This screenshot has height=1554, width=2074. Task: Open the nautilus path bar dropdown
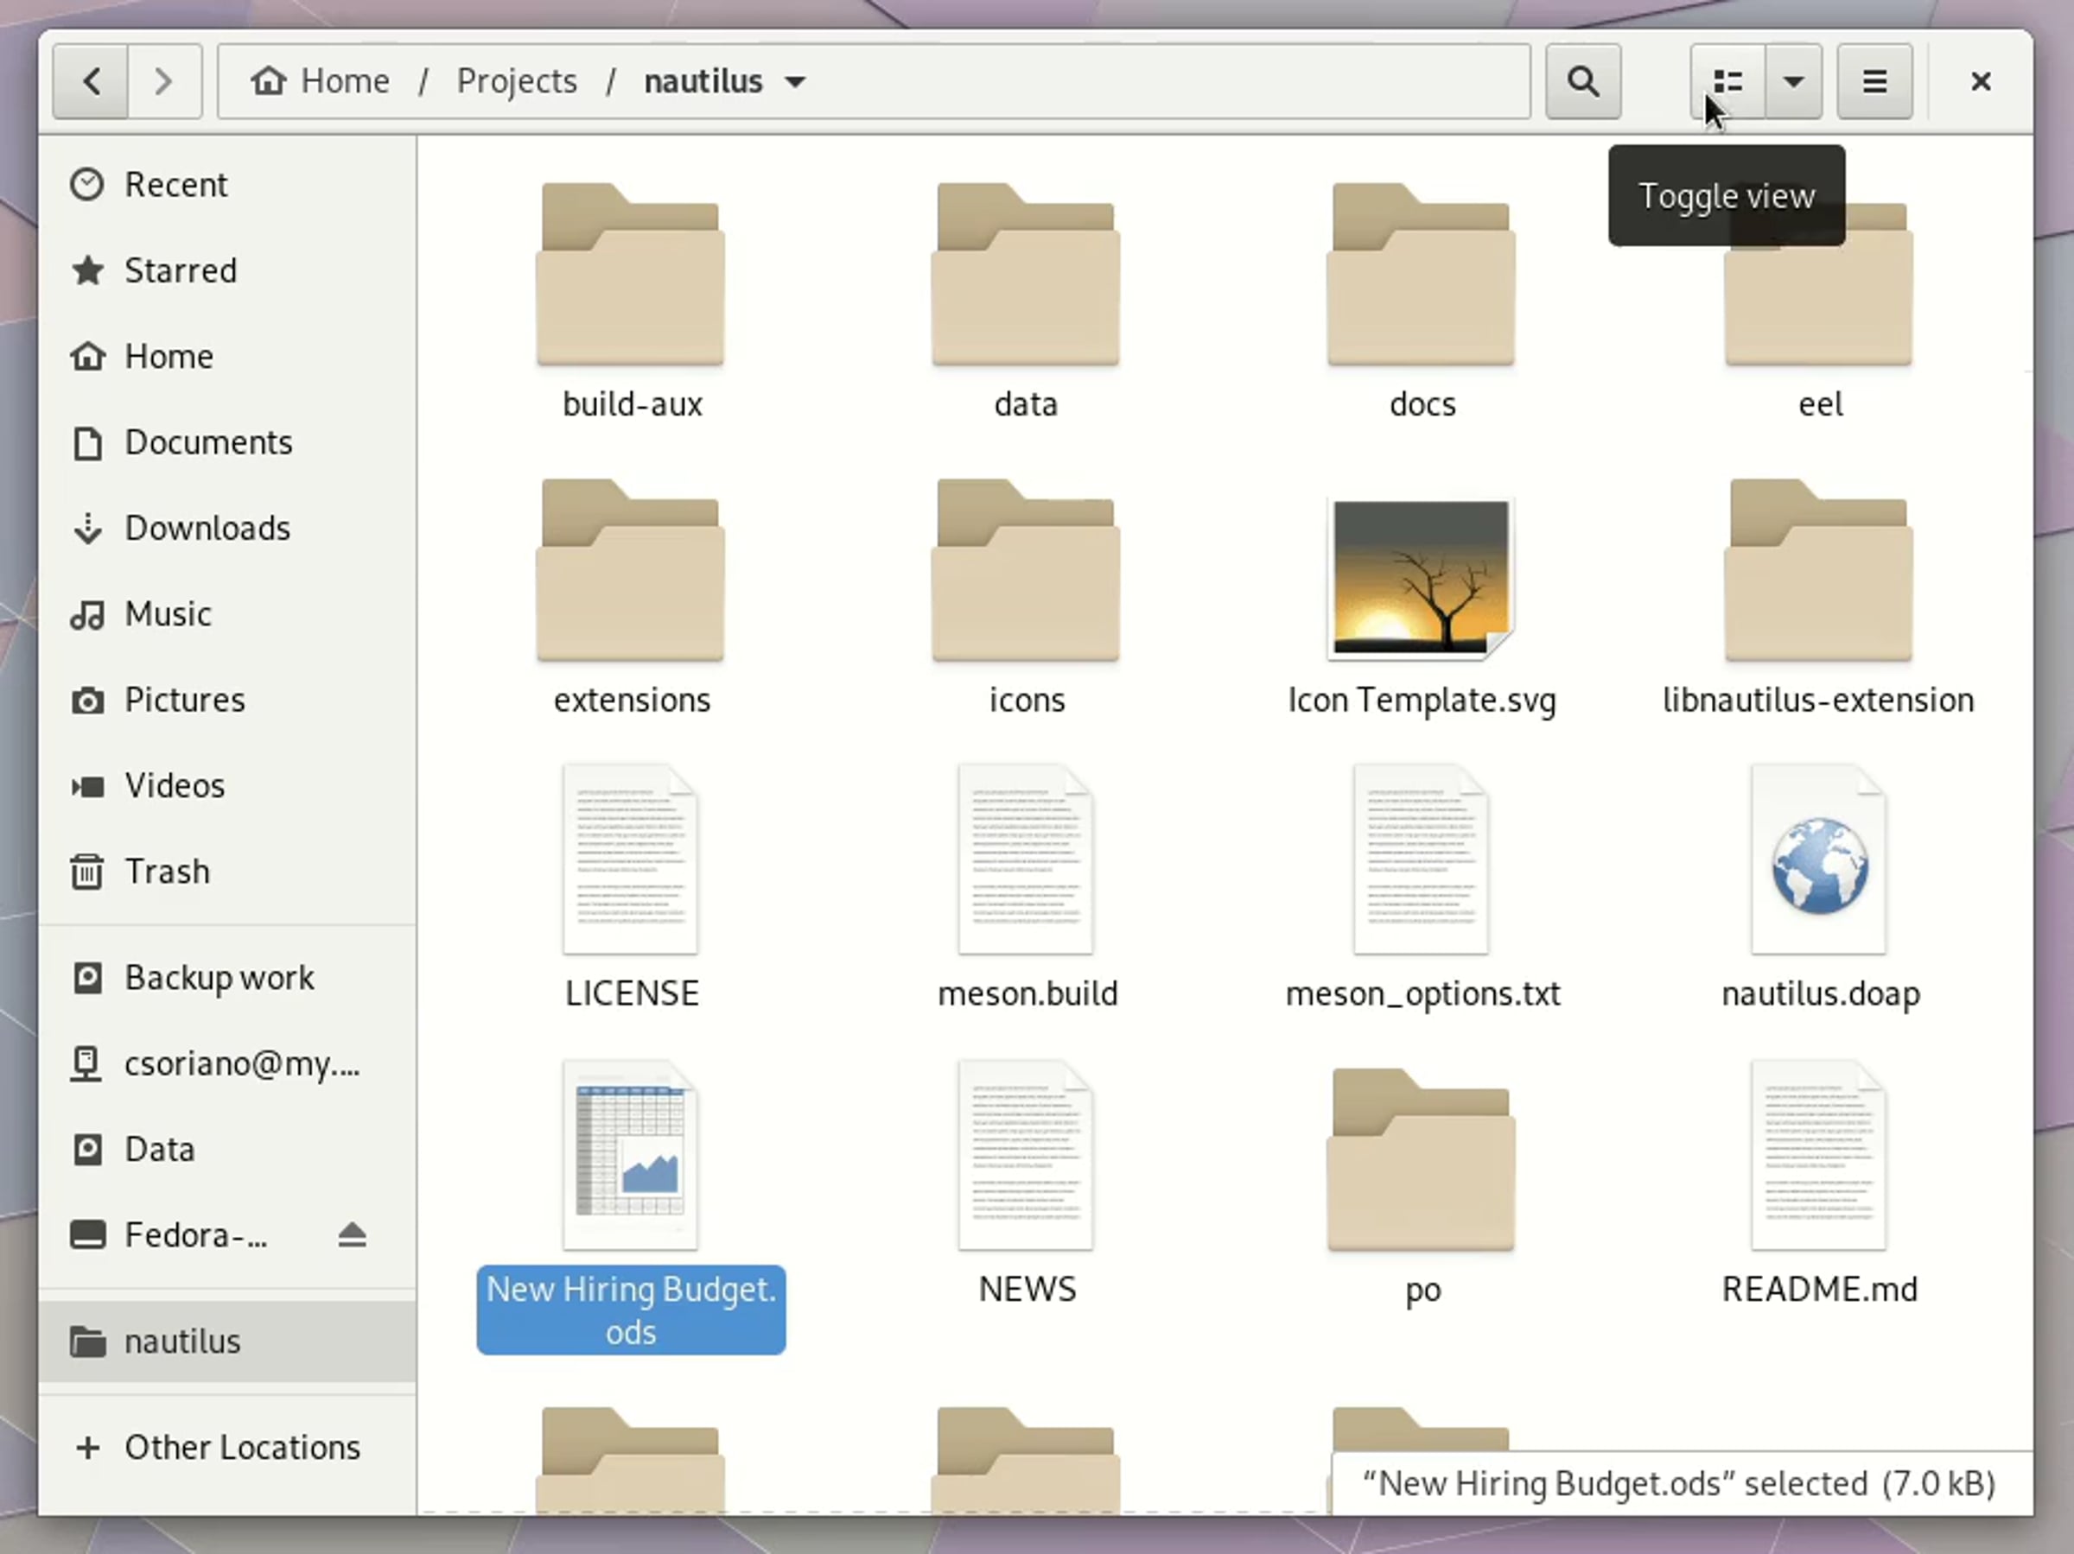click(724, 81)
